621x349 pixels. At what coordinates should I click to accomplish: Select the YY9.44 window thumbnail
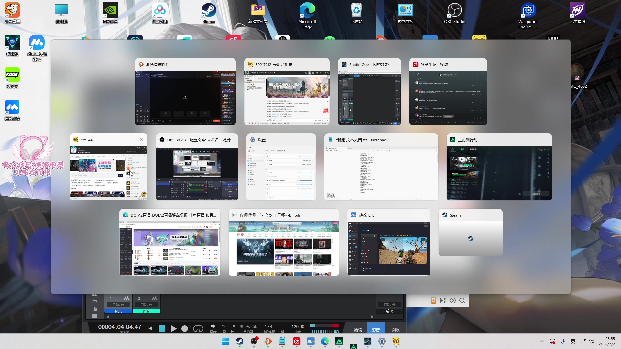click(x=108, y=167)
